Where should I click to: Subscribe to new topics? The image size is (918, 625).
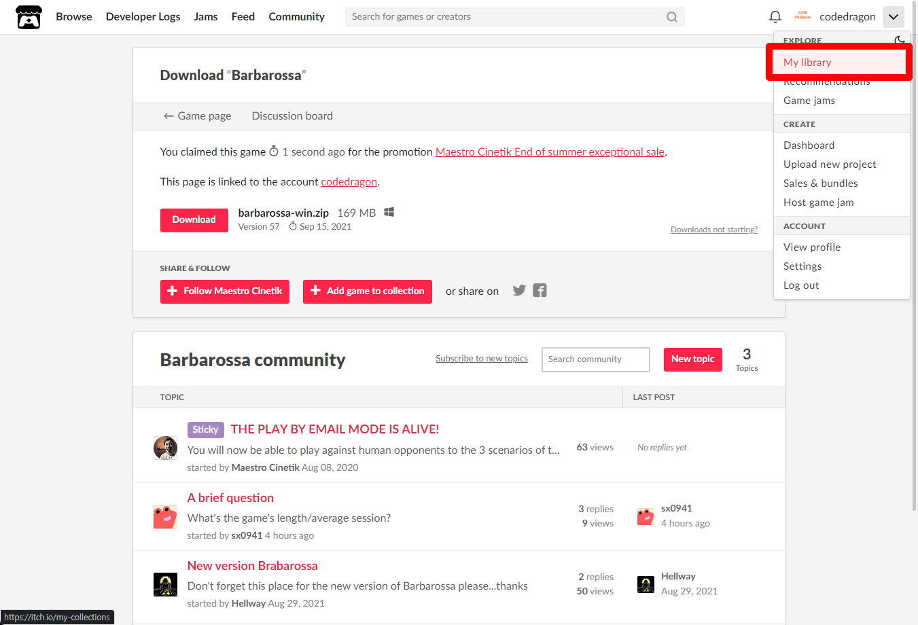482,359
